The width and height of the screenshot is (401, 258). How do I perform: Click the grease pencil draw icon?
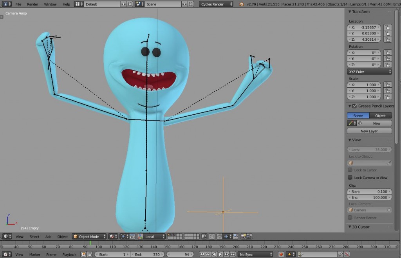pyautogui.click(x=350, y=123)
